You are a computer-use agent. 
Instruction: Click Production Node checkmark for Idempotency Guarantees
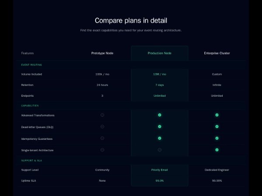[159, 138]
